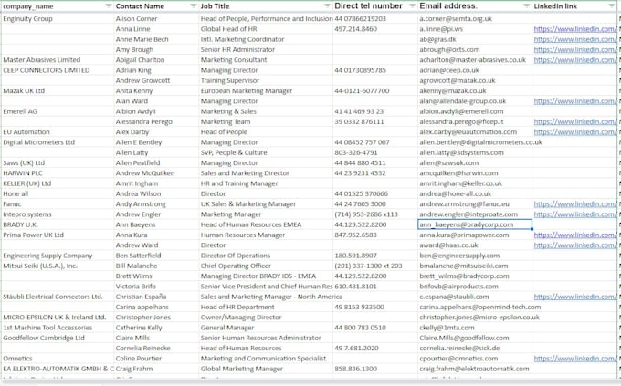Viewport: 621px width, 386px height.
Task: Open the Direct tel number filter dropdown
Action: 412,6
